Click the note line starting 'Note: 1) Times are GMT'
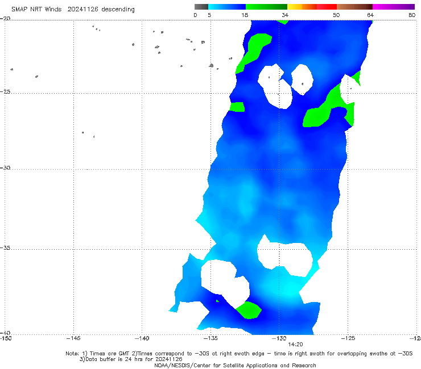Viewport: 421px width, 369px height. click(239, 354)
